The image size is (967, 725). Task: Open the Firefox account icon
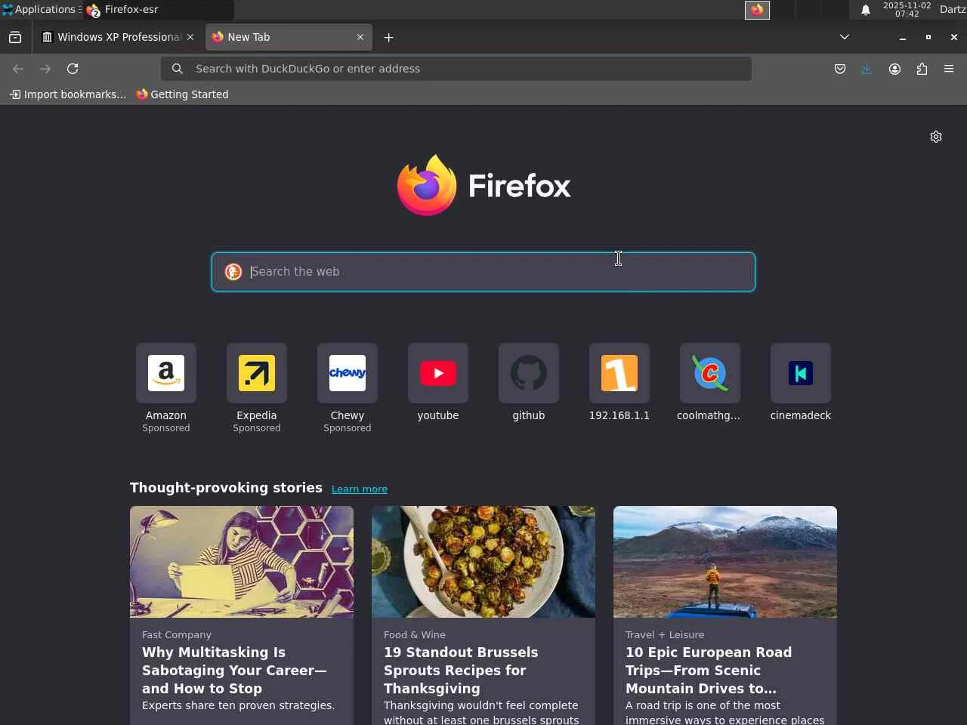(x=894, y=69)
